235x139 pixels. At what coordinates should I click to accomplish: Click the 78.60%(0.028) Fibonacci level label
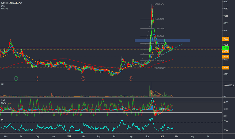click(159, 54)
